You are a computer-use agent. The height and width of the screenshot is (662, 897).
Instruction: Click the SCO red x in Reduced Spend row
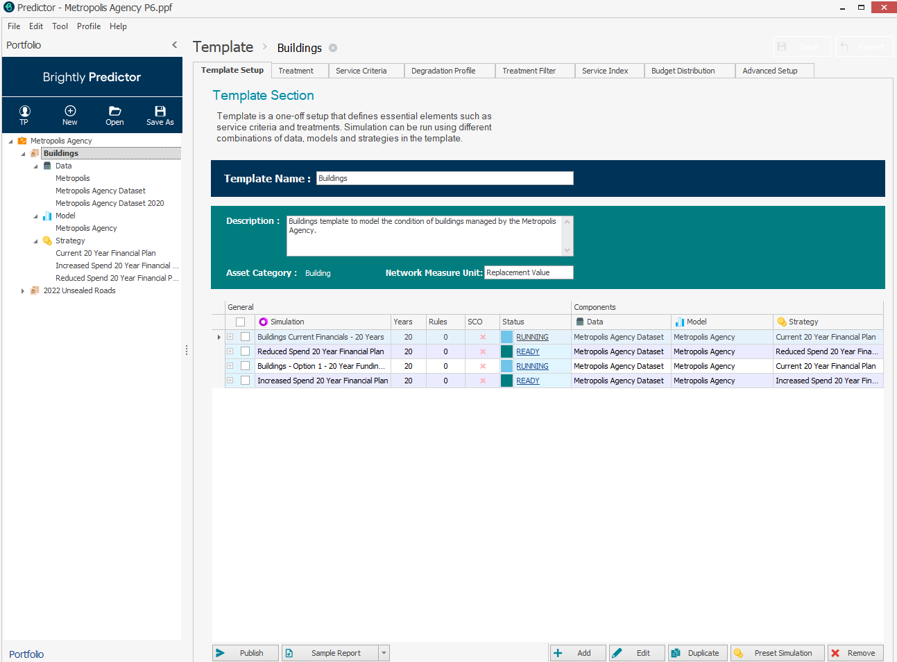click(483, 351)
